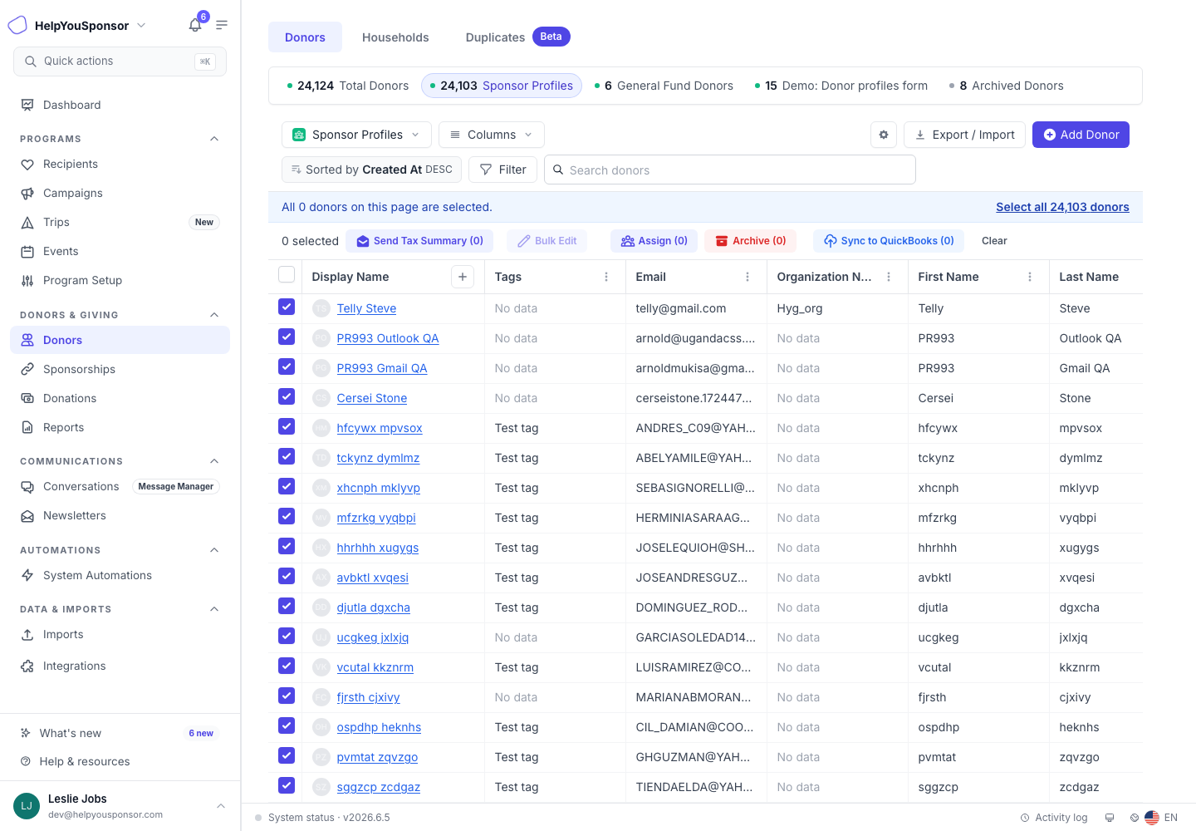Clear the current selection

pos(994,241)
